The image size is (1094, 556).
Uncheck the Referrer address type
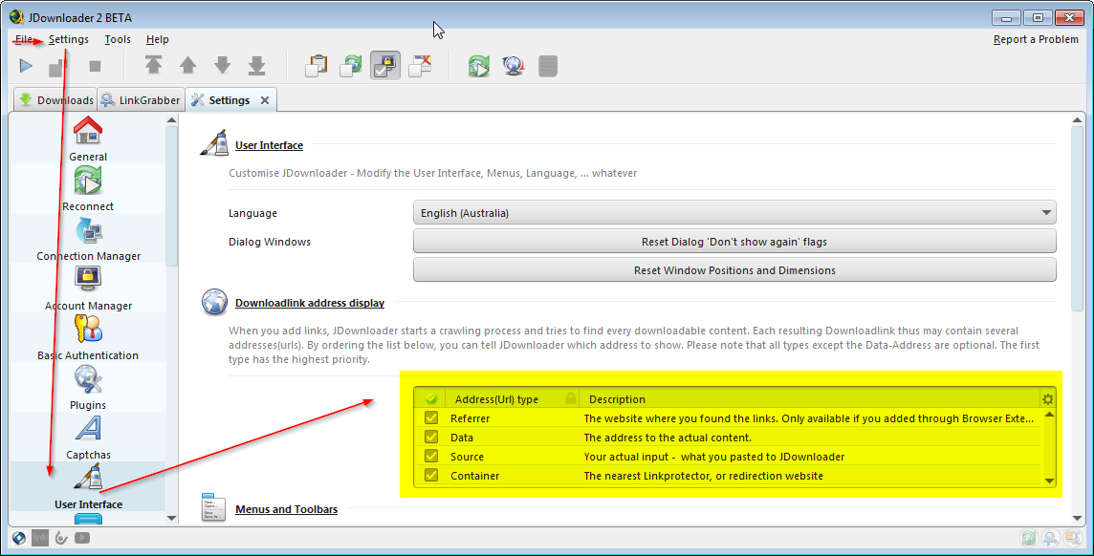pyautogui.click(x=431, y=418)
